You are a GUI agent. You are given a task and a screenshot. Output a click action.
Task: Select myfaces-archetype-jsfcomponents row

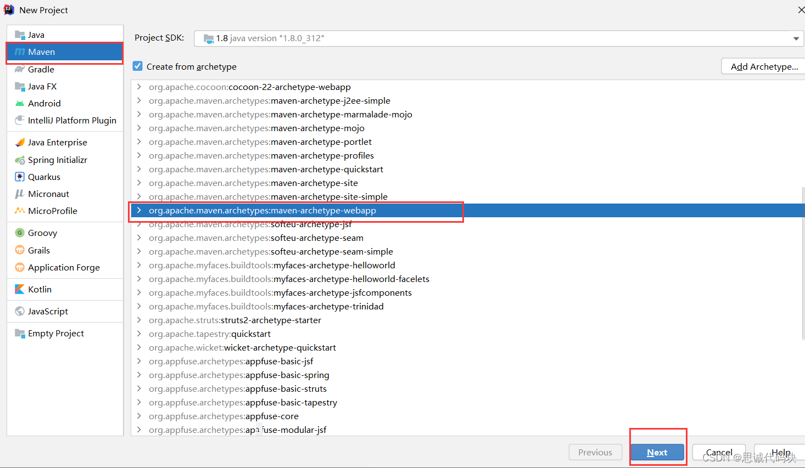pos(468,292)
